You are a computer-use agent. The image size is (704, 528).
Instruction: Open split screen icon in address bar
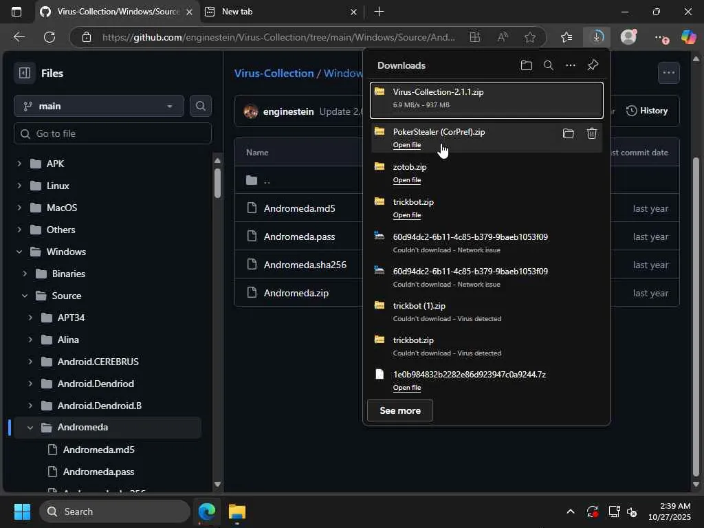click(x=475, y=37)
